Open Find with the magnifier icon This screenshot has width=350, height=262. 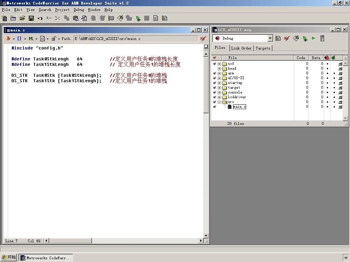[x=84, y=18]
